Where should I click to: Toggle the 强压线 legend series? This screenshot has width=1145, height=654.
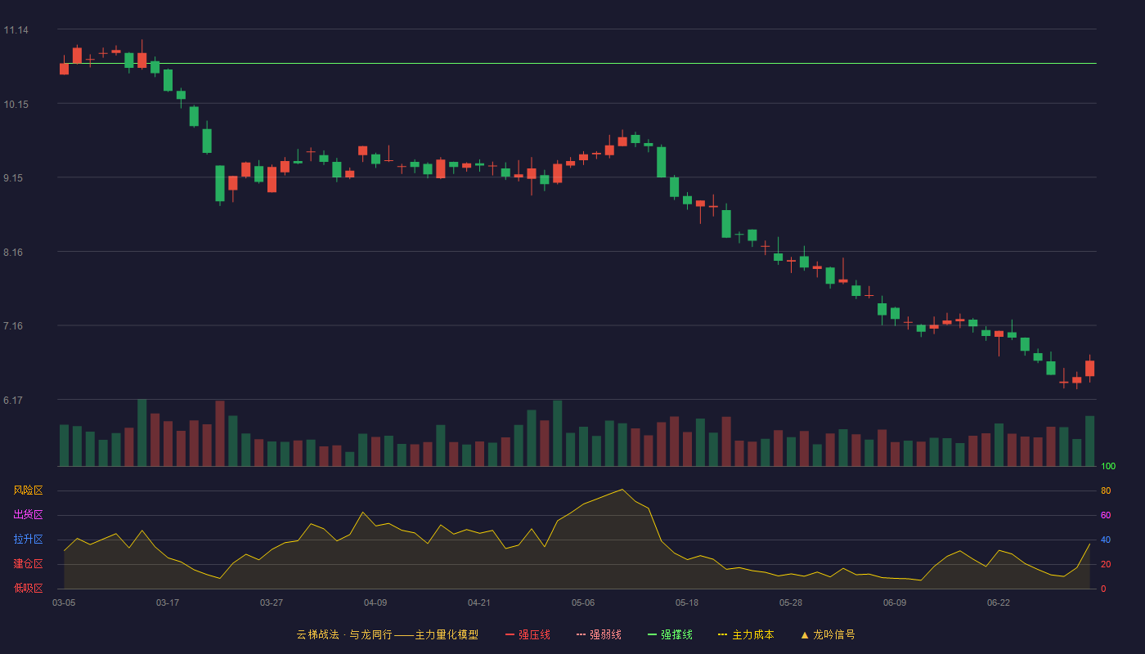pos(528,634)
